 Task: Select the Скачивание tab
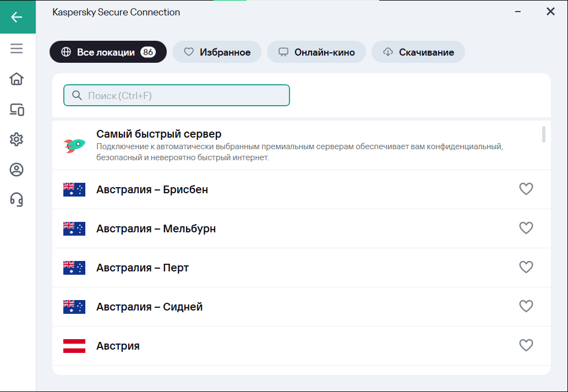418,52
